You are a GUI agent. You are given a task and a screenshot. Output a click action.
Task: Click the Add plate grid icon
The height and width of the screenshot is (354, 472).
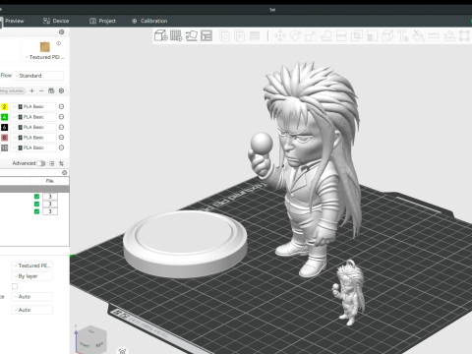tap(176, 35)
